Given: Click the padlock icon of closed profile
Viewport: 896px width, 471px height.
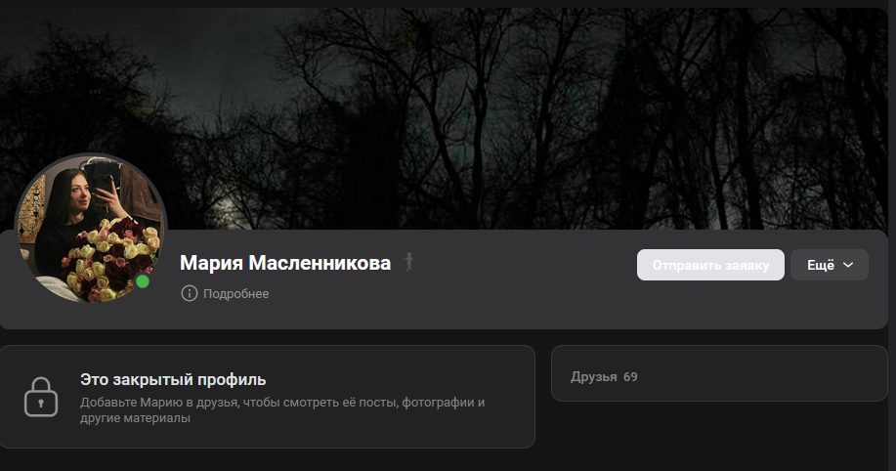Looking at the screenshot, I should click(x=41, y=397).
